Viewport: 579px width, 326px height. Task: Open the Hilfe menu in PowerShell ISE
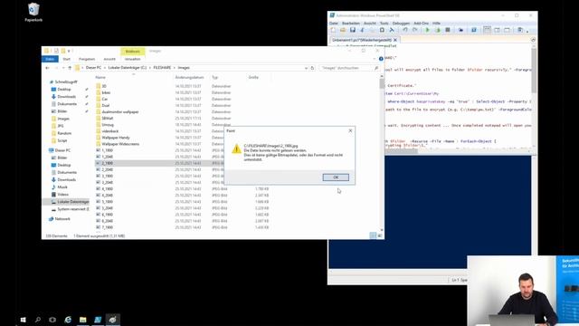tap(436, 24)
